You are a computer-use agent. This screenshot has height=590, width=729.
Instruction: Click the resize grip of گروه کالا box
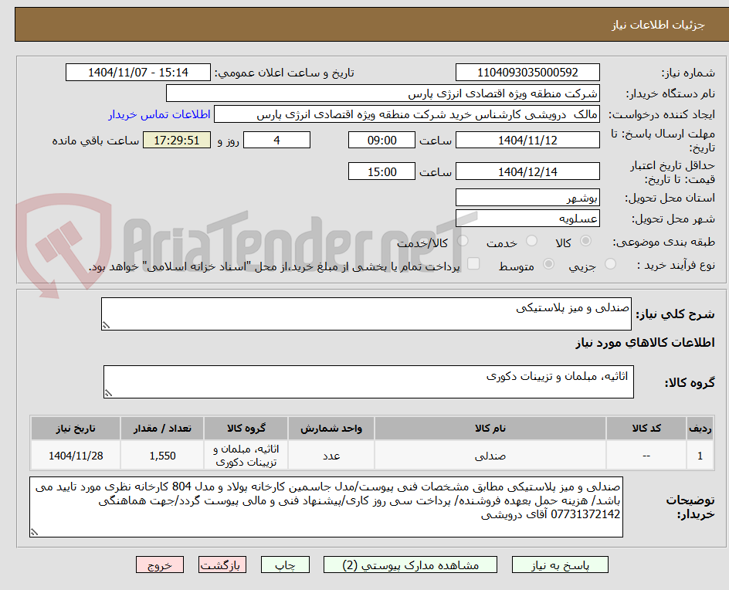pos(108,393)
